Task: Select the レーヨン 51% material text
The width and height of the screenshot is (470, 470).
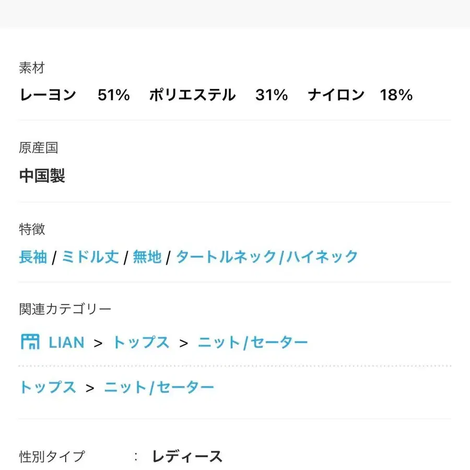Action: coord(73,95)
